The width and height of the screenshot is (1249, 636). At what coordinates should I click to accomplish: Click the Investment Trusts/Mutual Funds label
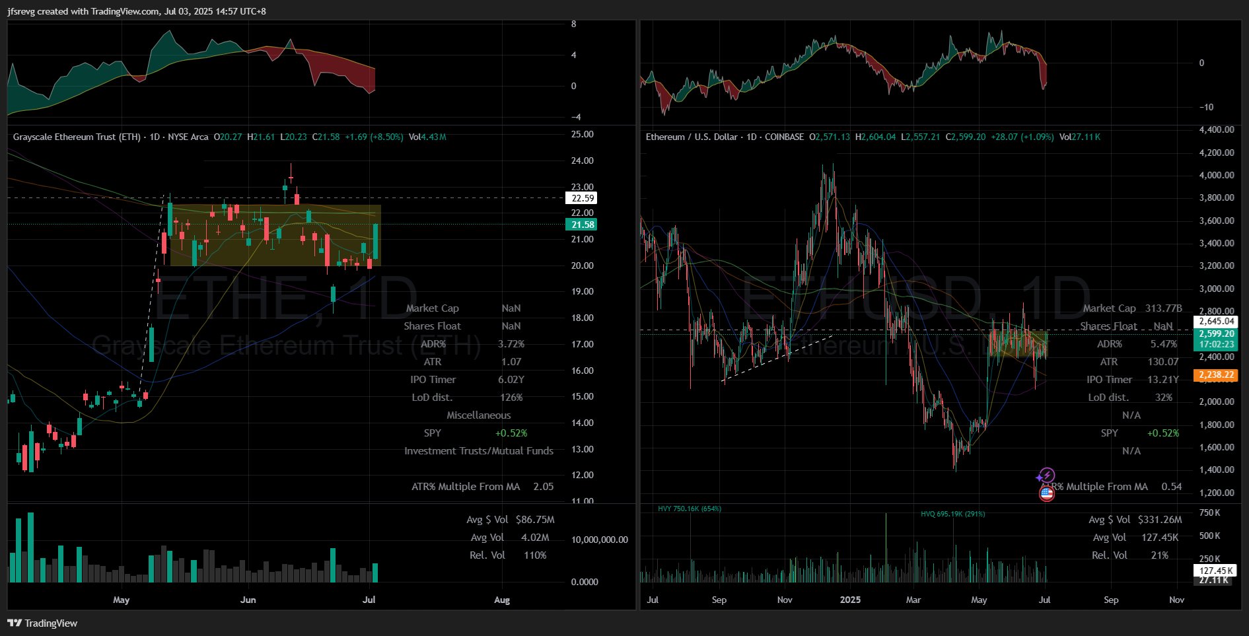(x=479, y=451)
